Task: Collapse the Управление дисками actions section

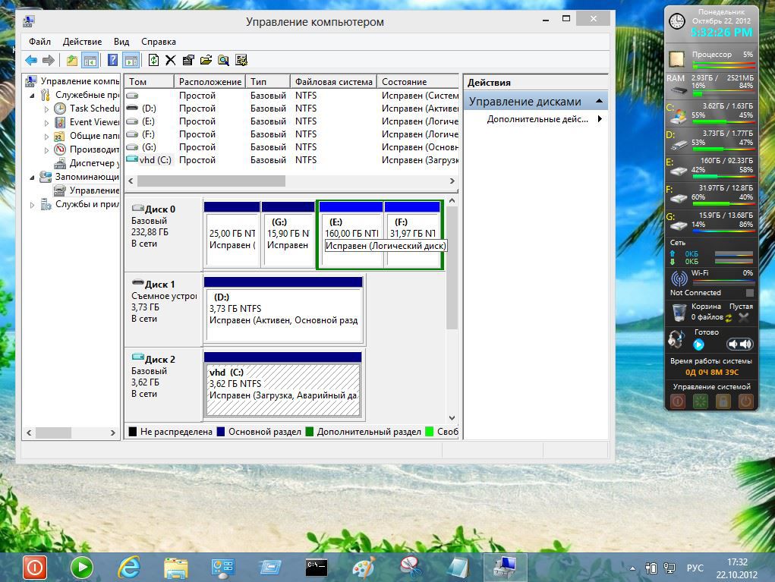Action: [600, 102]
